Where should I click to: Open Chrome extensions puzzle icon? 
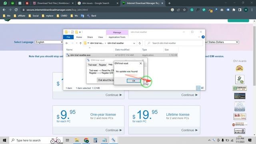click(234, 10)
